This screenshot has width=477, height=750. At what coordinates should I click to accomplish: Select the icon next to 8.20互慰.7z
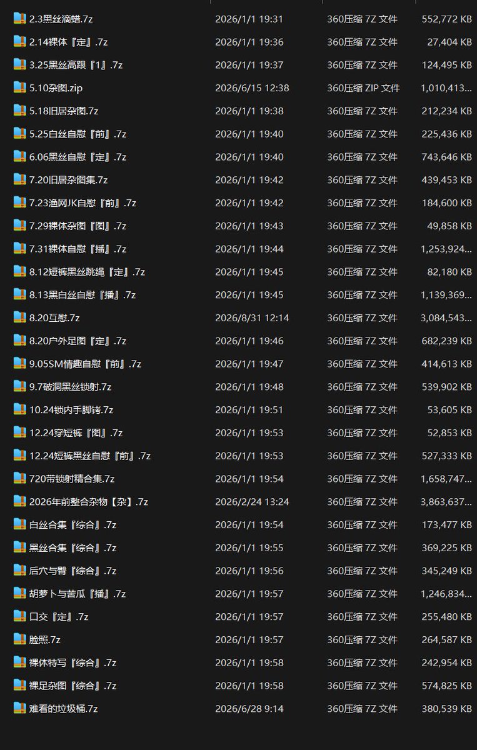(20, 317)
